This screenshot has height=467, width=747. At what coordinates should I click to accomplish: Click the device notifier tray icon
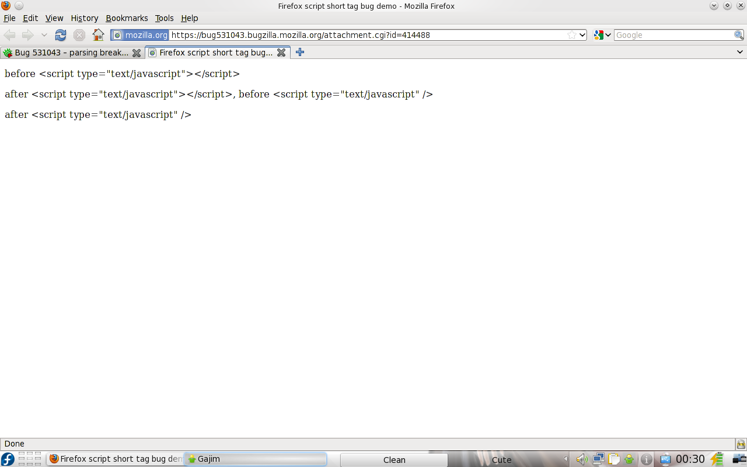click(x=665, y=459)
